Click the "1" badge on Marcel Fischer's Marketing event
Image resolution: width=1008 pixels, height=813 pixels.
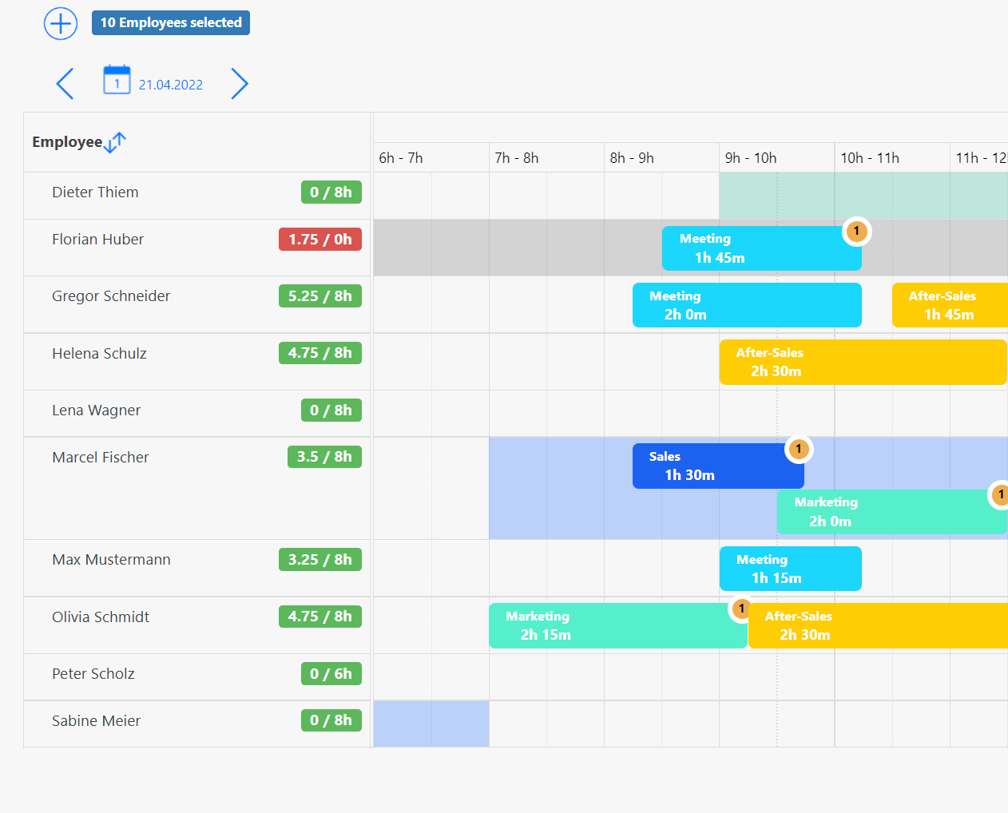click(1001, 495)
